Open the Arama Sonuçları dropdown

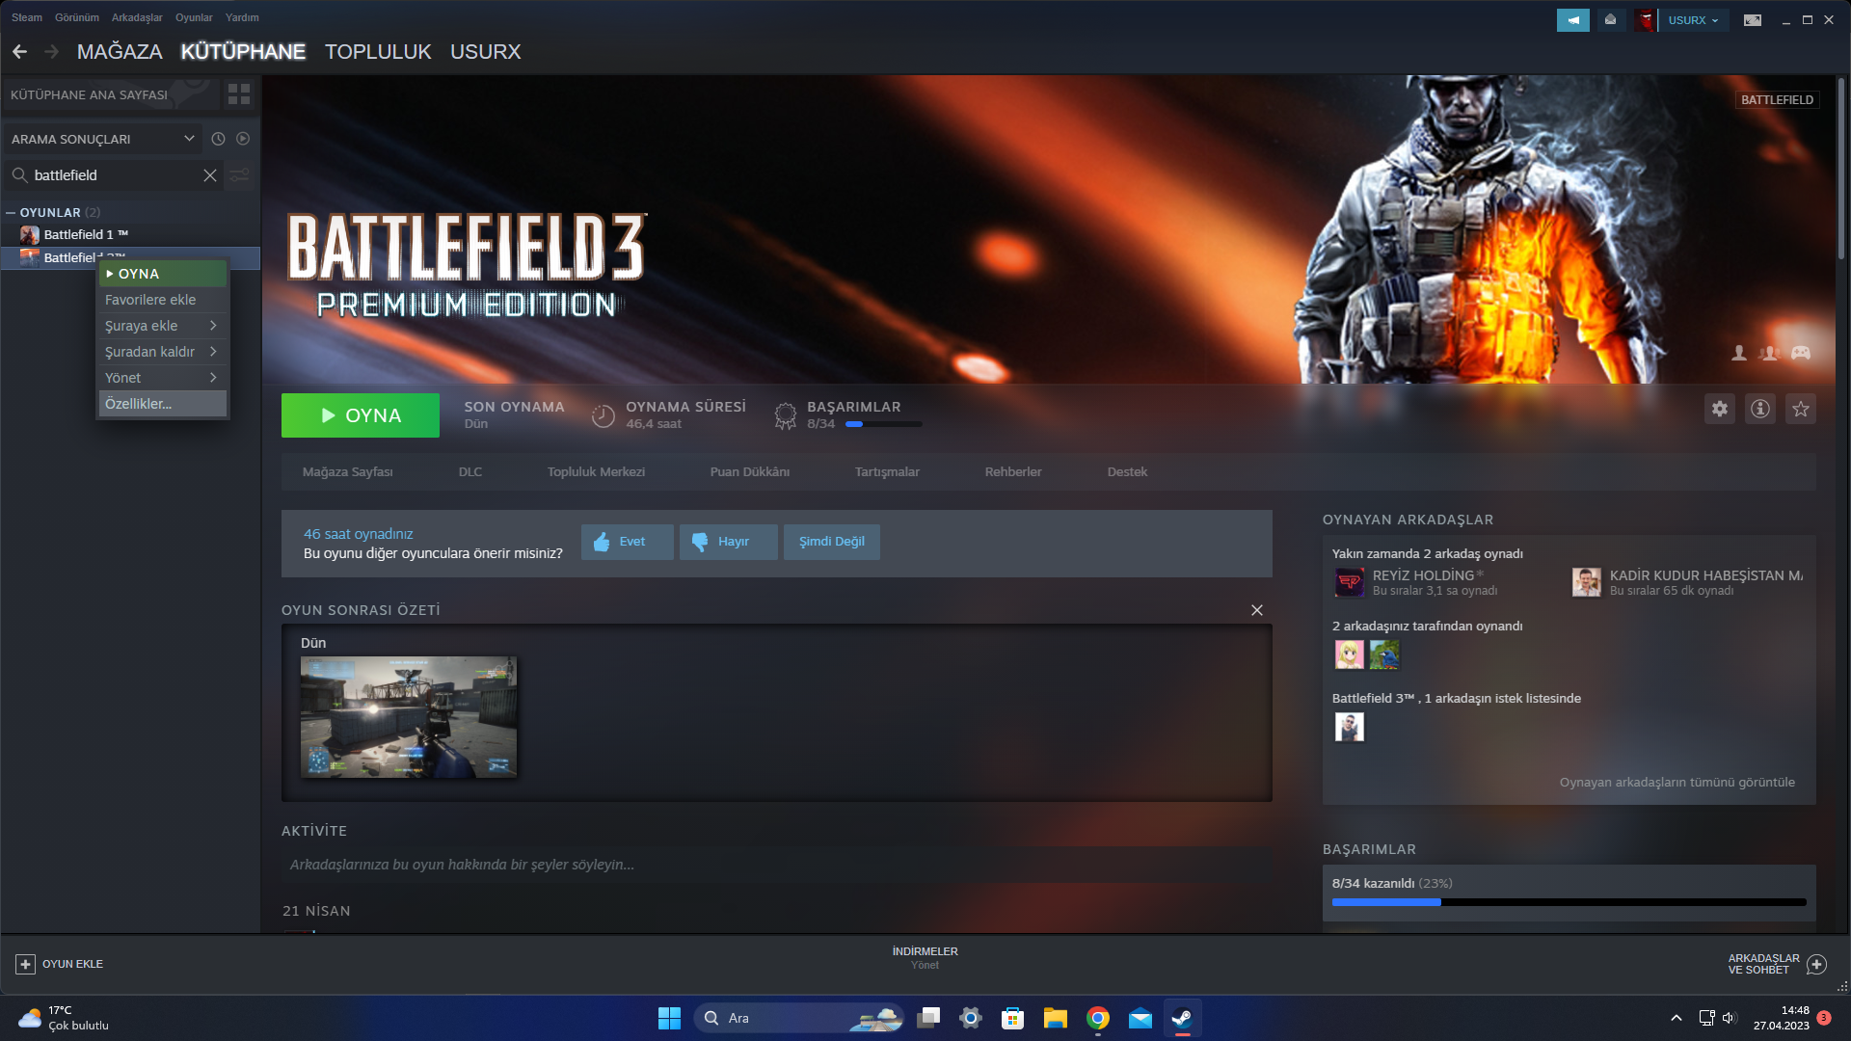click(x=103, y=139)
